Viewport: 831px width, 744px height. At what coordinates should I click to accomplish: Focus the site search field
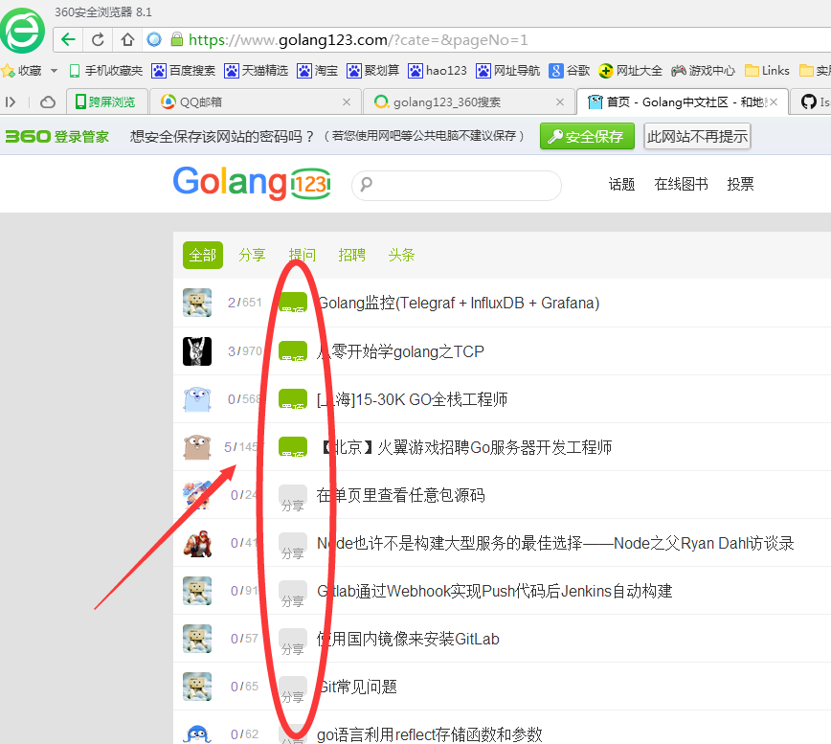tap(456, 185)
